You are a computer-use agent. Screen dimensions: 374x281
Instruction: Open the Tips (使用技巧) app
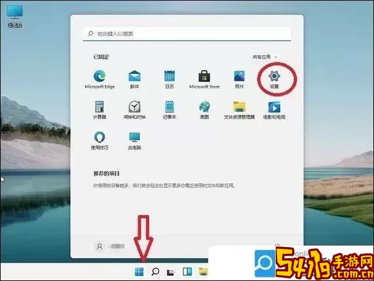point(100,141)
